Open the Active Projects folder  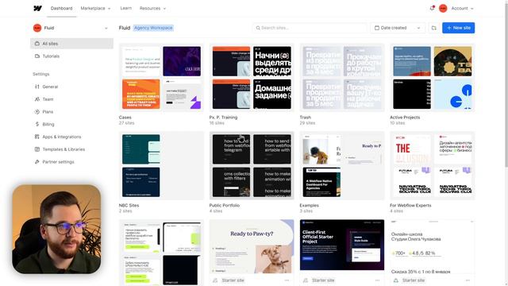(x=433, y=78)
